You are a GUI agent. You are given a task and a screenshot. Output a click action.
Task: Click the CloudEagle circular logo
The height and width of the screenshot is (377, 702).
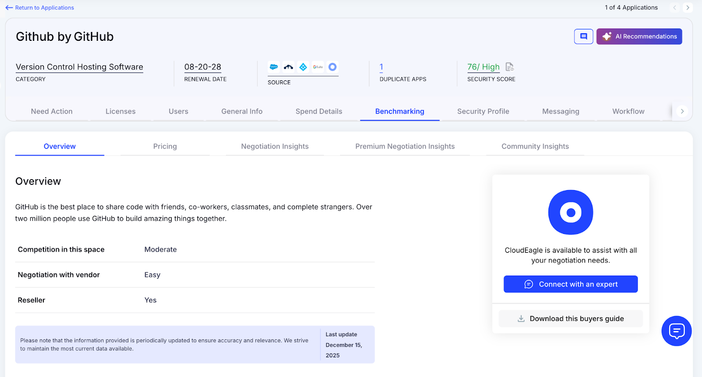(571, 212)
